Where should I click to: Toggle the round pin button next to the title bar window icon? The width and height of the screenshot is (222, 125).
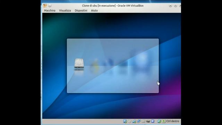coord(50,6)
